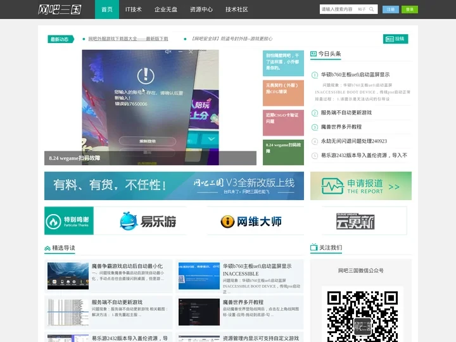Image resolution: width=456 pixels, height=342 pixels.
Task: Open article 资源管理内显示可支持自定义游戏
Action: [x=261, y=338]
